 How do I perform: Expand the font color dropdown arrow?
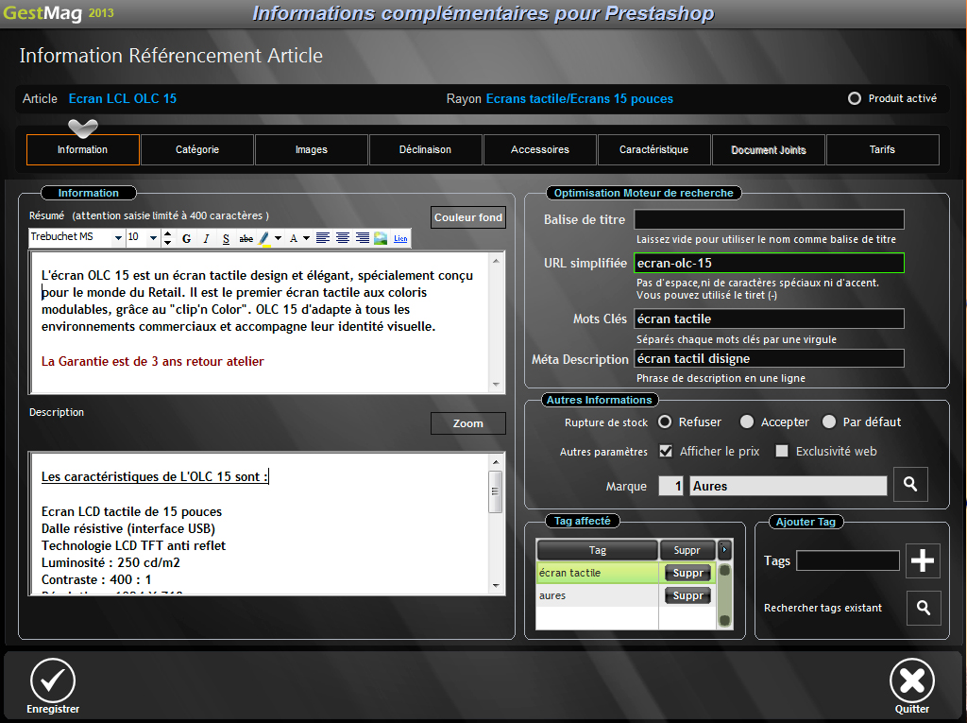(306, 238)
